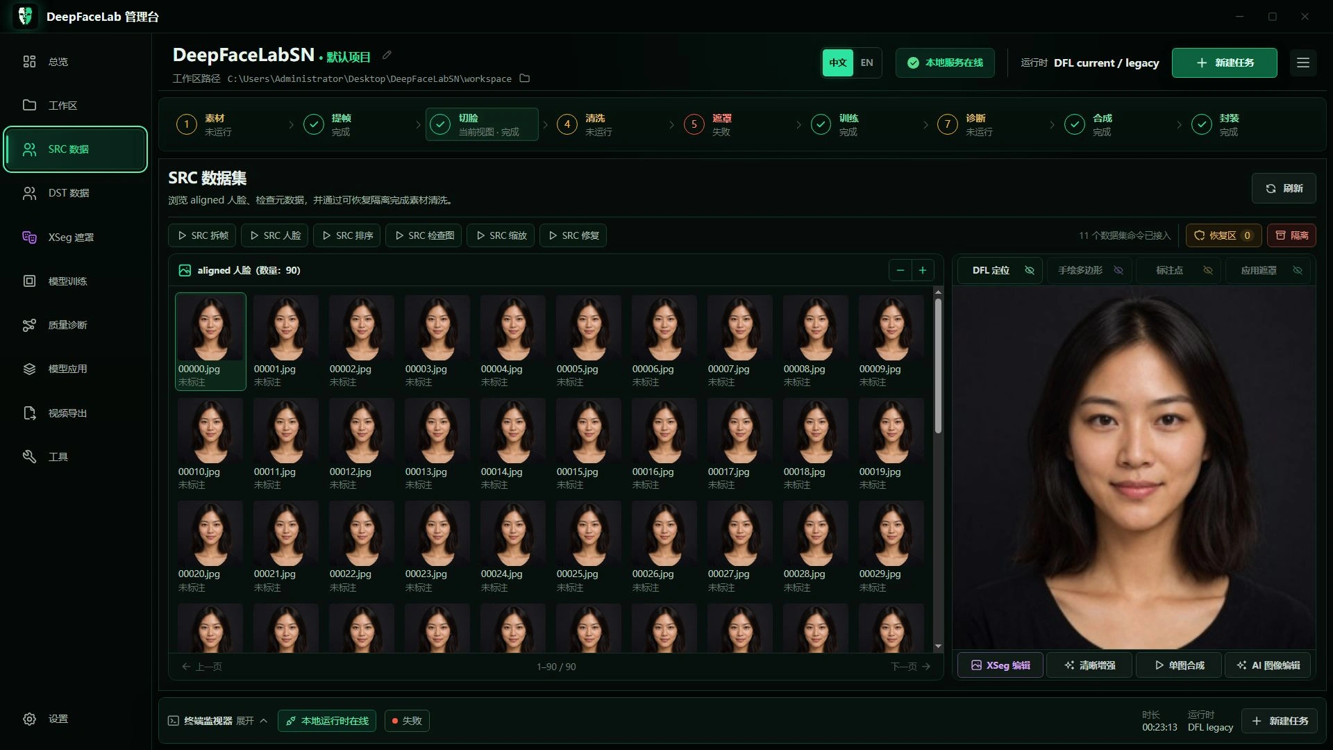
Task: Go to the 下一页 page of faces
Action: [910, 667]
